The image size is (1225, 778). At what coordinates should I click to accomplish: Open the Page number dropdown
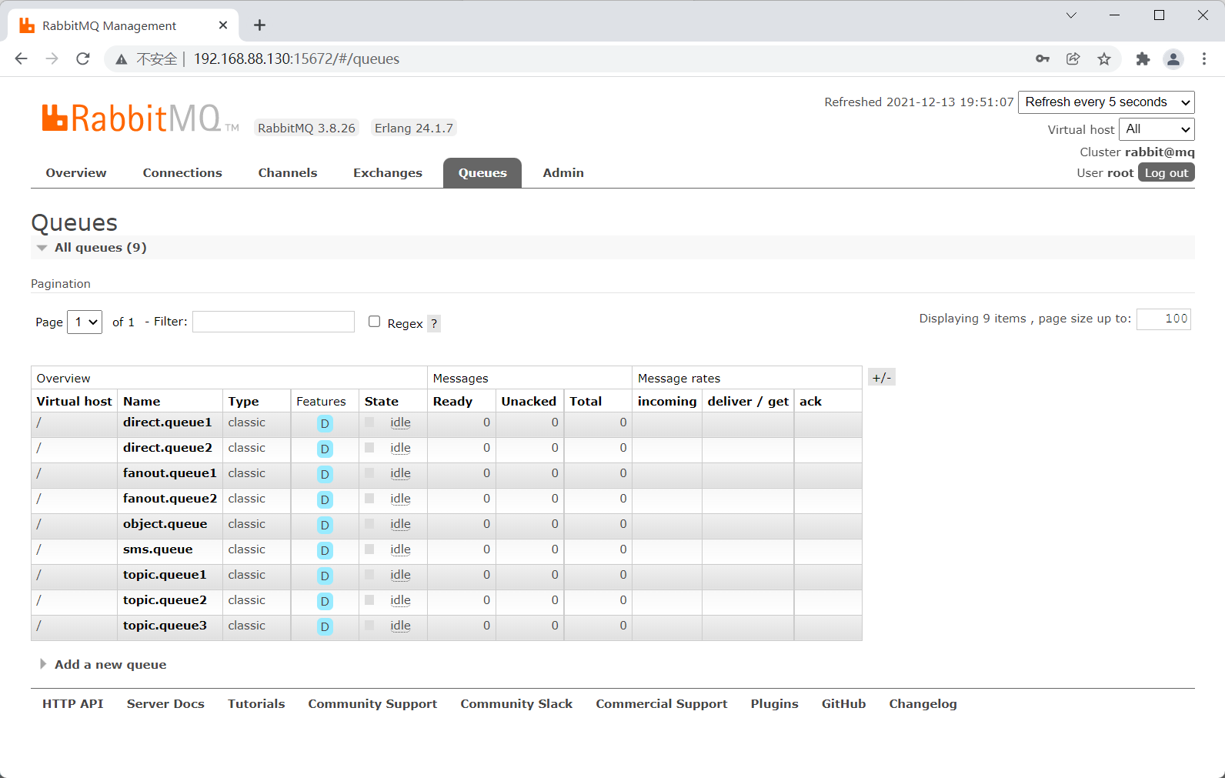click(x=85, y=322)
